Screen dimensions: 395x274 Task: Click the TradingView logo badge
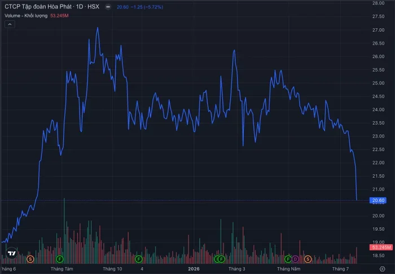coord(12,253)
